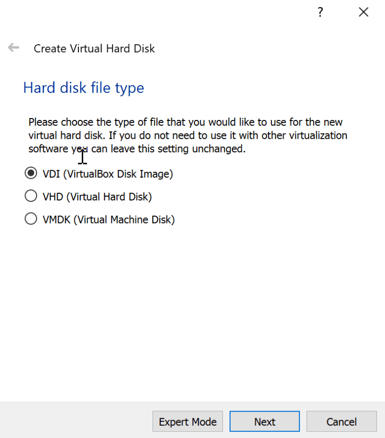
Task: Click the left-pointing navigation arrow
Action: click(13, 47)
